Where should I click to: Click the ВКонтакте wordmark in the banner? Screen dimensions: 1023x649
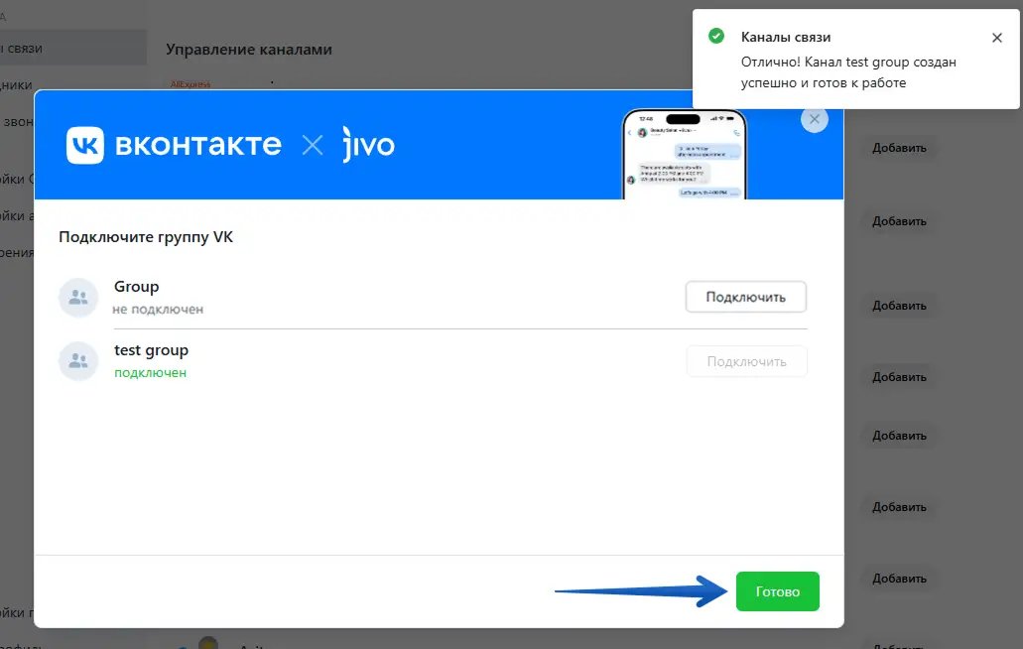198,145
